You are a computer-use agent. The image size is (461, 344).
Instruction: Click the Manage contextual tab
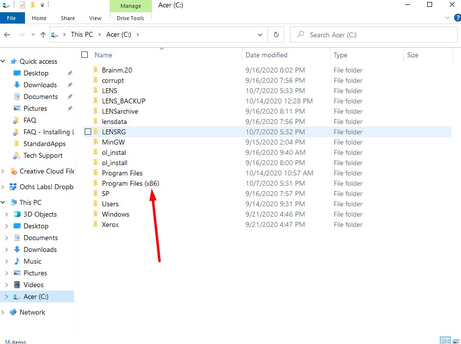coord(130,6)
